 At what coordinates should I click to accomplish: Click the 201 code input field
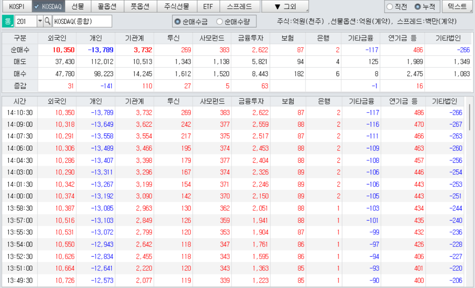pyautogui.click(x=25, y=22)
